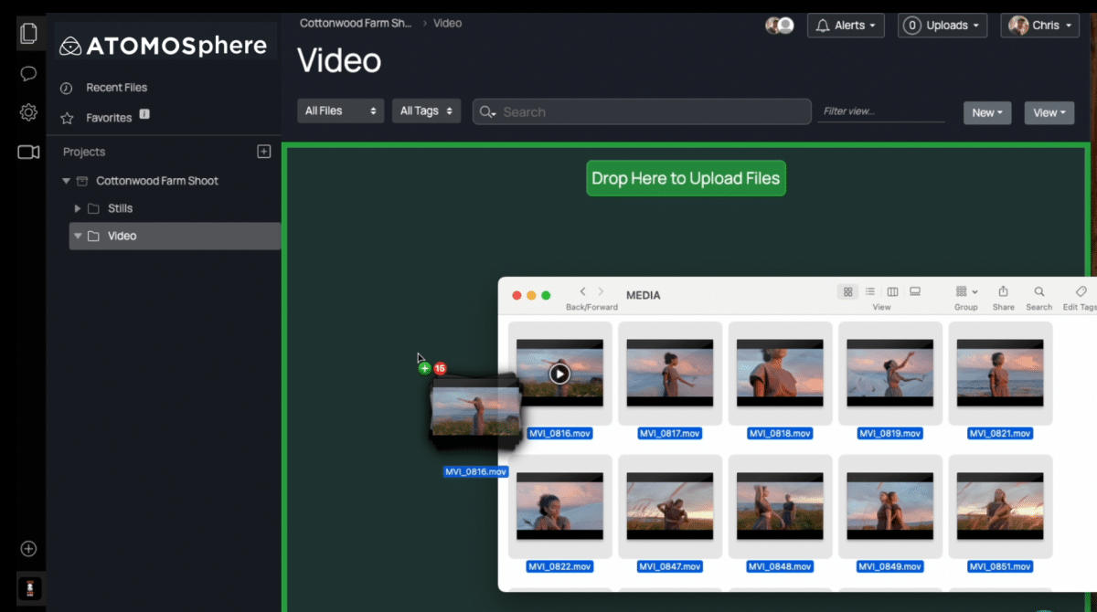
Task: Switch Finder to column view
Action: pyautogui.click(x=893, y=292)
